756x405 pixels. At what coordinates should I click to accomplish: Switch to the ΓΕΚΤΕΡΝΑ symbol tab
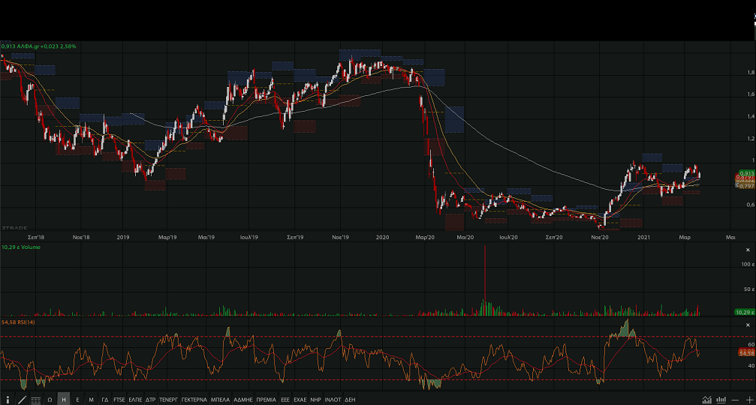click(x=194, y=400)
